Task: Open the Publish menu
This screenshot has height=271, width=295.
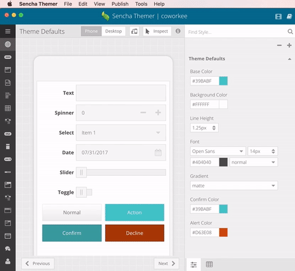Action: click(120, 4)
